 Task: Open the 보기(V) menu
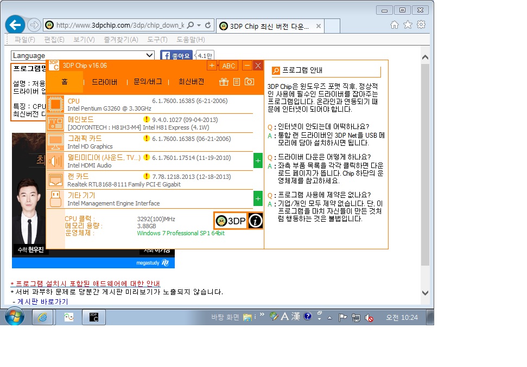tap(84, 40)
